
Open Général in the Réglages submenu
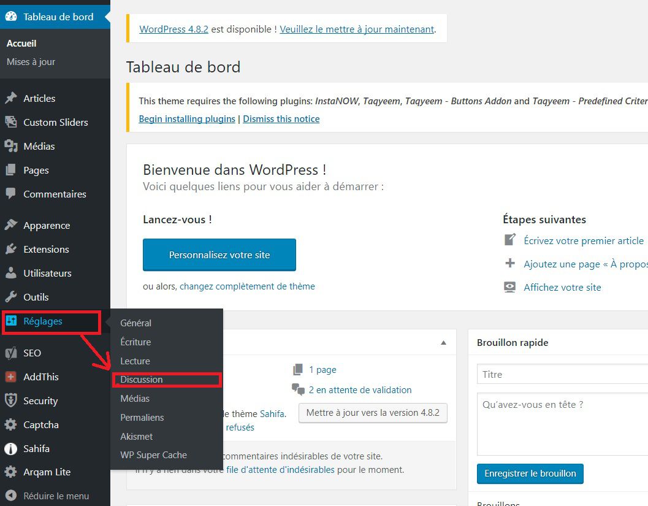[135, 323]
